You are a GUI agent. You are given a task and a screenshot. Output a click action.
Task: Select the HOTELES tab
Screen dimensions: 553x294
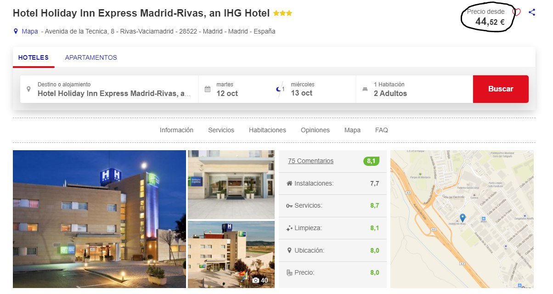click(34, 57)
